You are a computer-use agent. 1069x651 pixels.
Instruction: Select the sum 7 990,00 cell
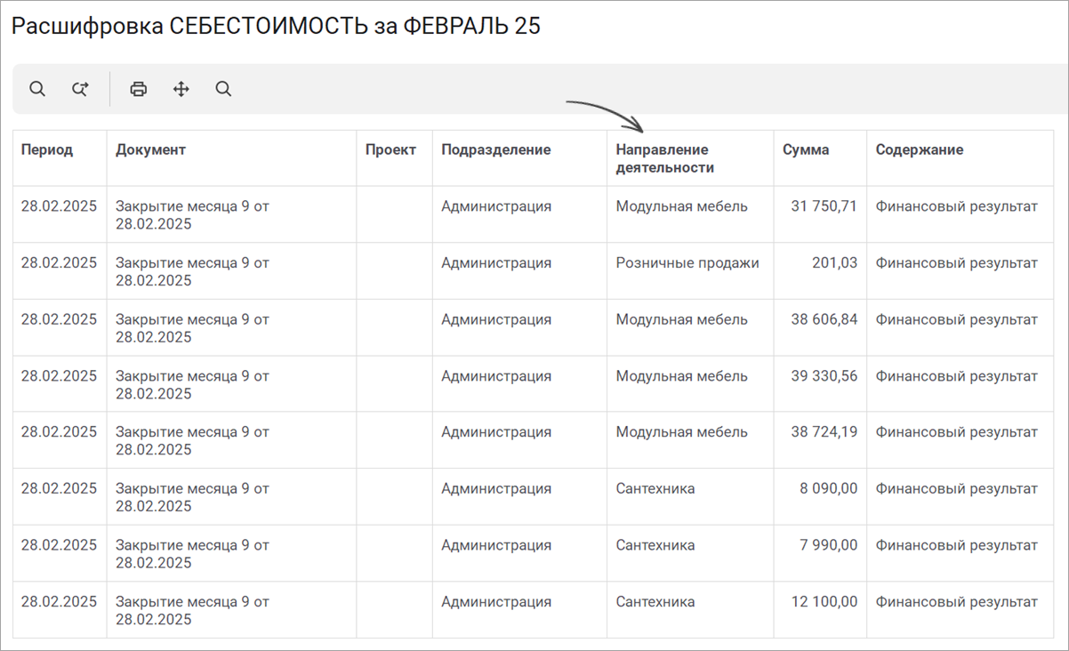tap(820, 553)
